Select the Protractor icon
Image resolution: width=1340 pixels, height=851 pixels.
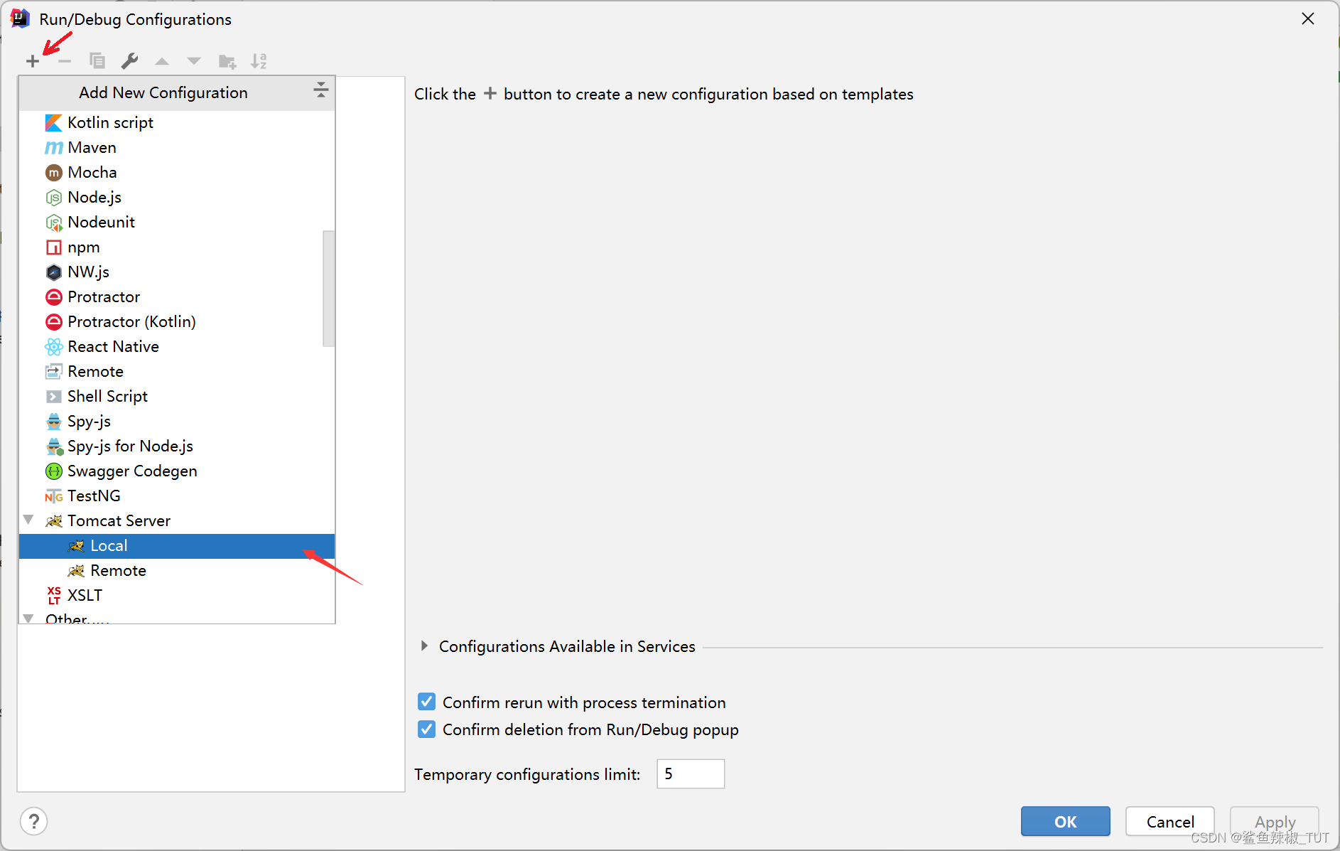(53, 297)
